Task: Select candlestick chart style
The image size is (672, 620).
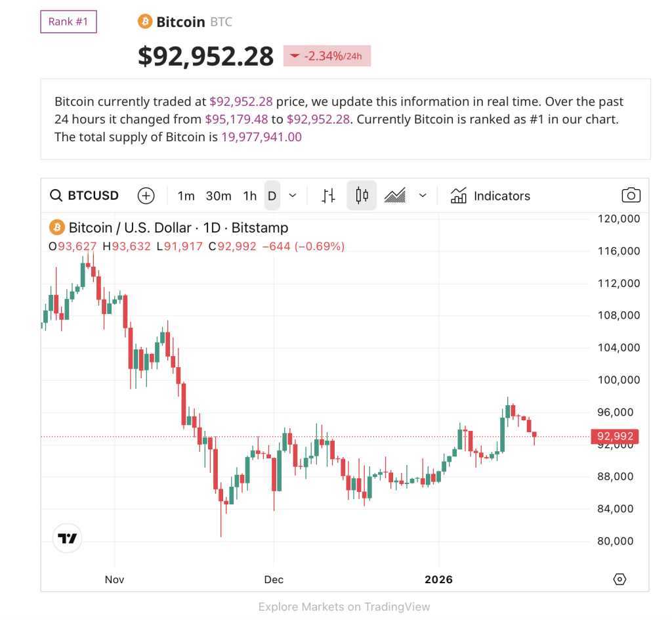Action: click(x=362, y=196)
